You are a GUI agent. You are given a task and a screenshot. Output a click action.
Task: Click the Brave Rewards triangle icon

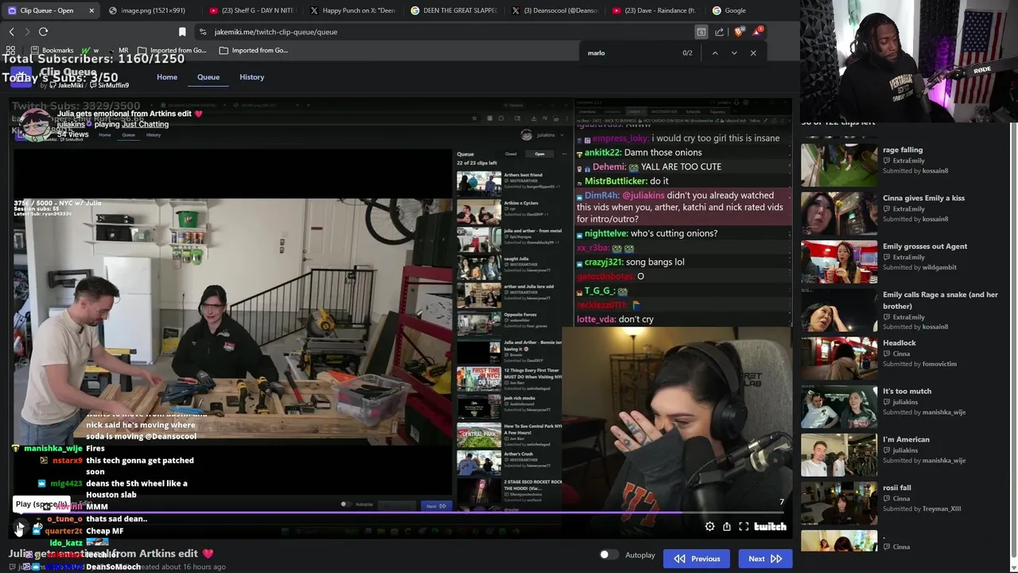(x=757, y=32)
